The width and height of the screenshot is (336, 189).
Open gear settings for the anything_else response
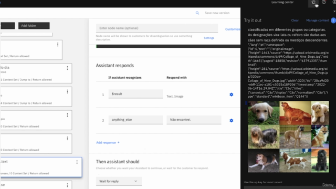(x=231, y=120)
